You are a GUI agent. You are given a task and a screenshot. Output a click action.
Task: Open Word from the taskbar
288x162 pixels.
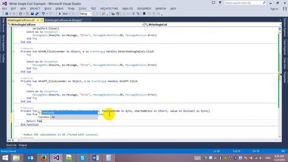(x=95, y=158)
